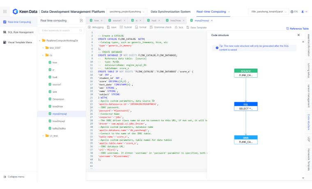Image resolution: width=312 pixels, height=189 pixels.
Task: Expand the test_0307 folder
Action: pos(43,48)
